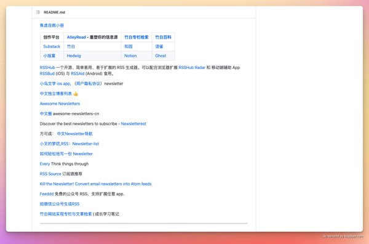Open the Awesome Newsletters link
This screenshot has height=244, width=369.
(x=60, y=104)
